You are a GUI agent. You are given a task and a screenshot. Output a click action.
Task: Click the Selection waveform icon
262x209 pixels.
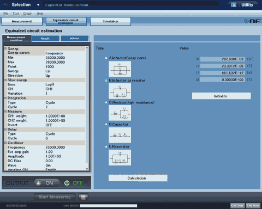tap(5, 5)
